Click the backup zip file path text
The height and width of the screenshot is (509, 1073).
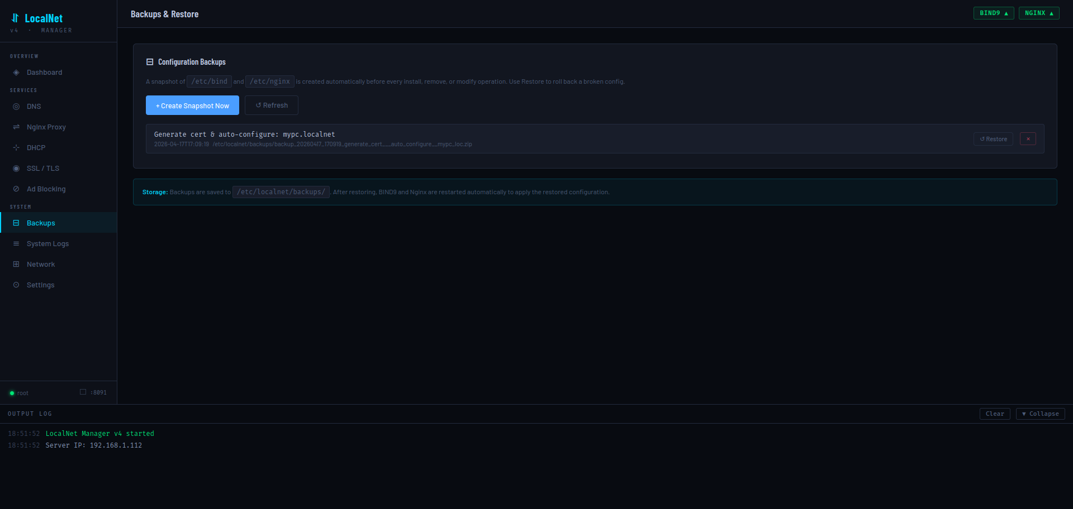[342, 145]
